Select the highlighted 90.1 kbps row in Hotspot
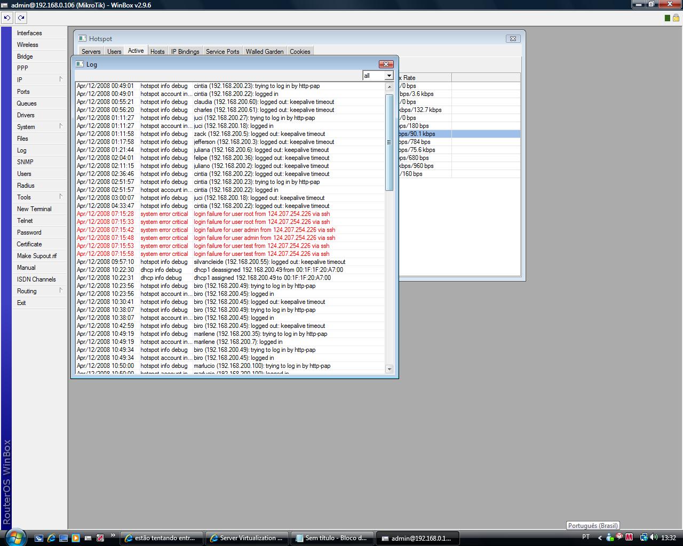This screenshot has height=546, width=683. (459, 134)
